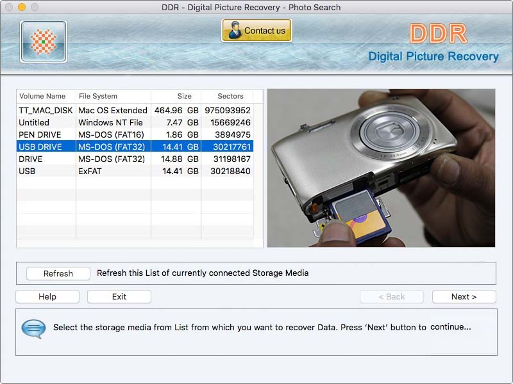Select the PEN DRIVE volume row
513x384 pixels.
pyautogui.click(x=135, y=134)
